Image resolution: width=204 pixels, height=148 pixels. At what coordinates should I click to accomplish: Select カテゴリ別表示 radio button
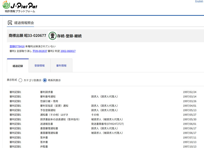20,80
